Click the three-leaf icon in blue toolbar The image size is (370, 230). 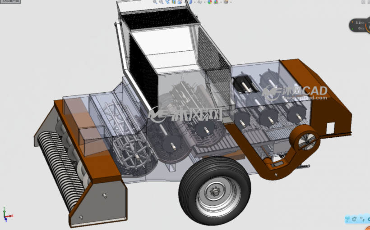[x=347, y=219]
